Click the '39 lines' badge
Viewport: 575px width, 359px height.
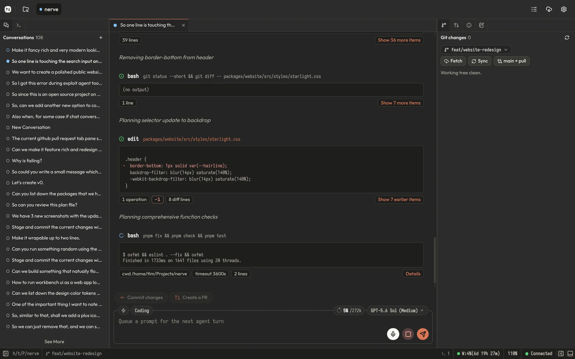click(130, 40)
